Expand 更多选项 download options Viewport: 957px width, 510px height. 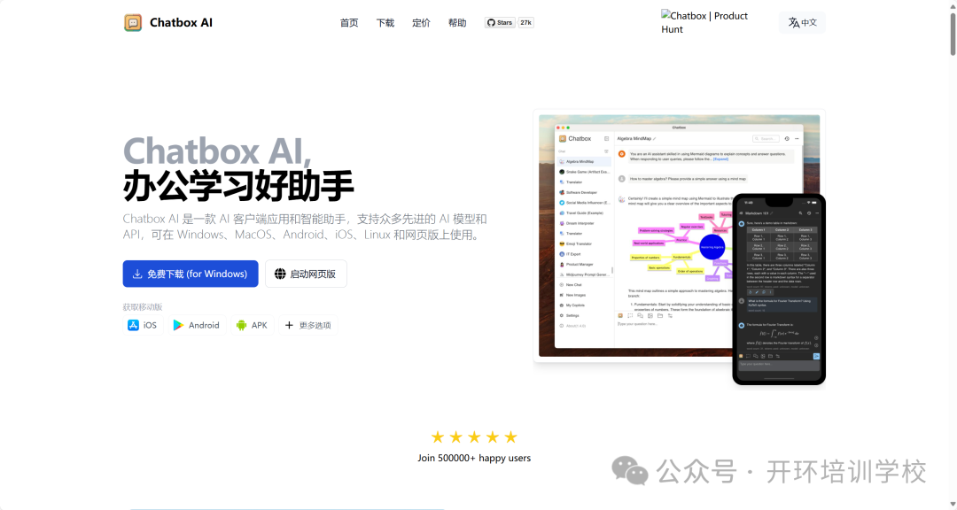(x=308, y=325)
